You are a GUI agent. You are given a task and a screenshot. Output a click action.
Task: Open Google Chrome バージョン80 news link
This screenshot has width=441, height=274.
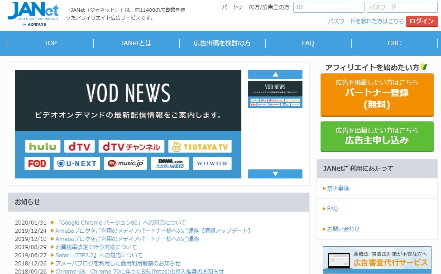[x=121, y=222]
